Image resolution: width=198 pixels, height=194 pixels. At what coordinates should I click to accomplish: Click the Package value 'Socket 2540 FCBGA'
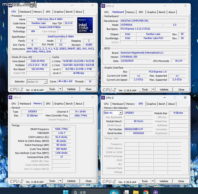tap(50, 27)
